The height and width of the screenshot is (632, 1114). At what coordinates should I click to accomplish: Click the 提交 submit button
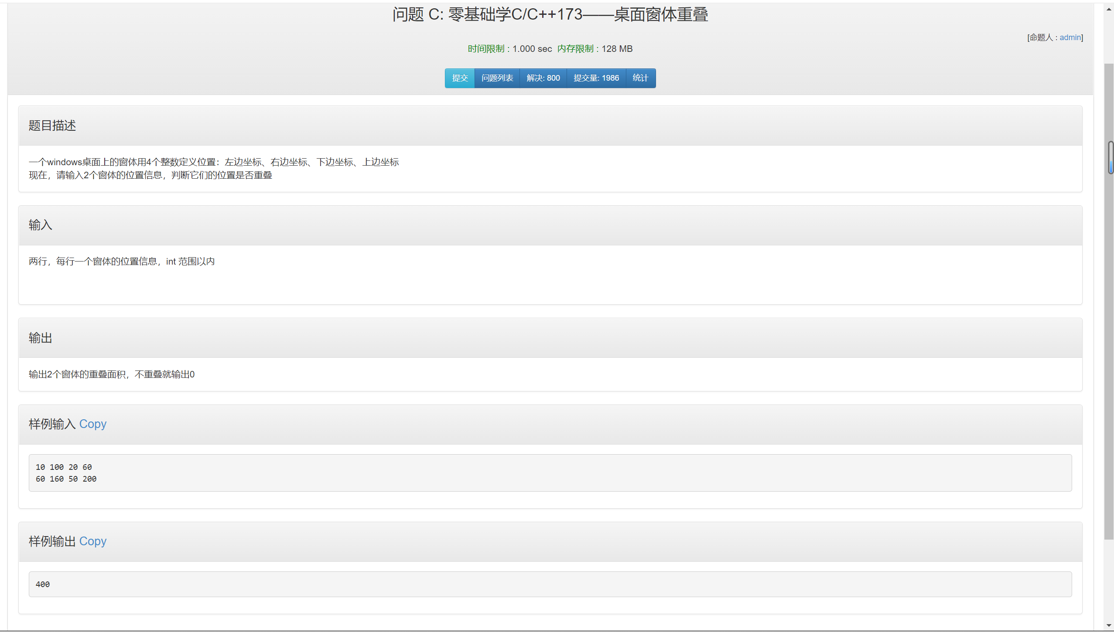(459, 78)
